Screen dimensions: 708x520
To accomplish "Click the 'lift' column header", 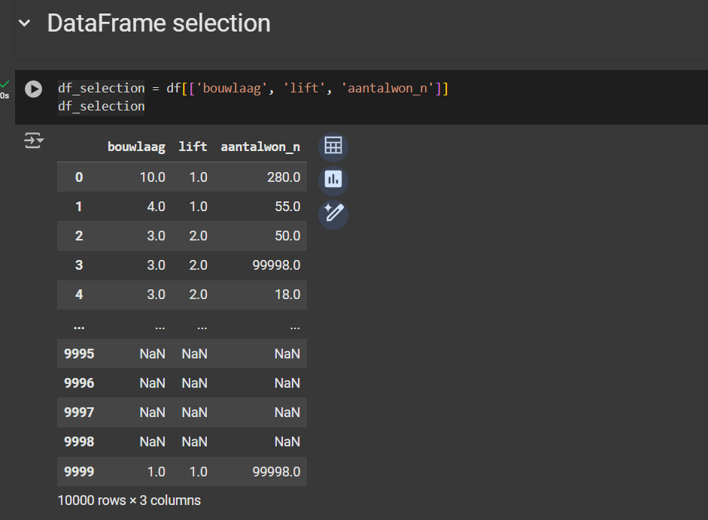I will [193, 147].
